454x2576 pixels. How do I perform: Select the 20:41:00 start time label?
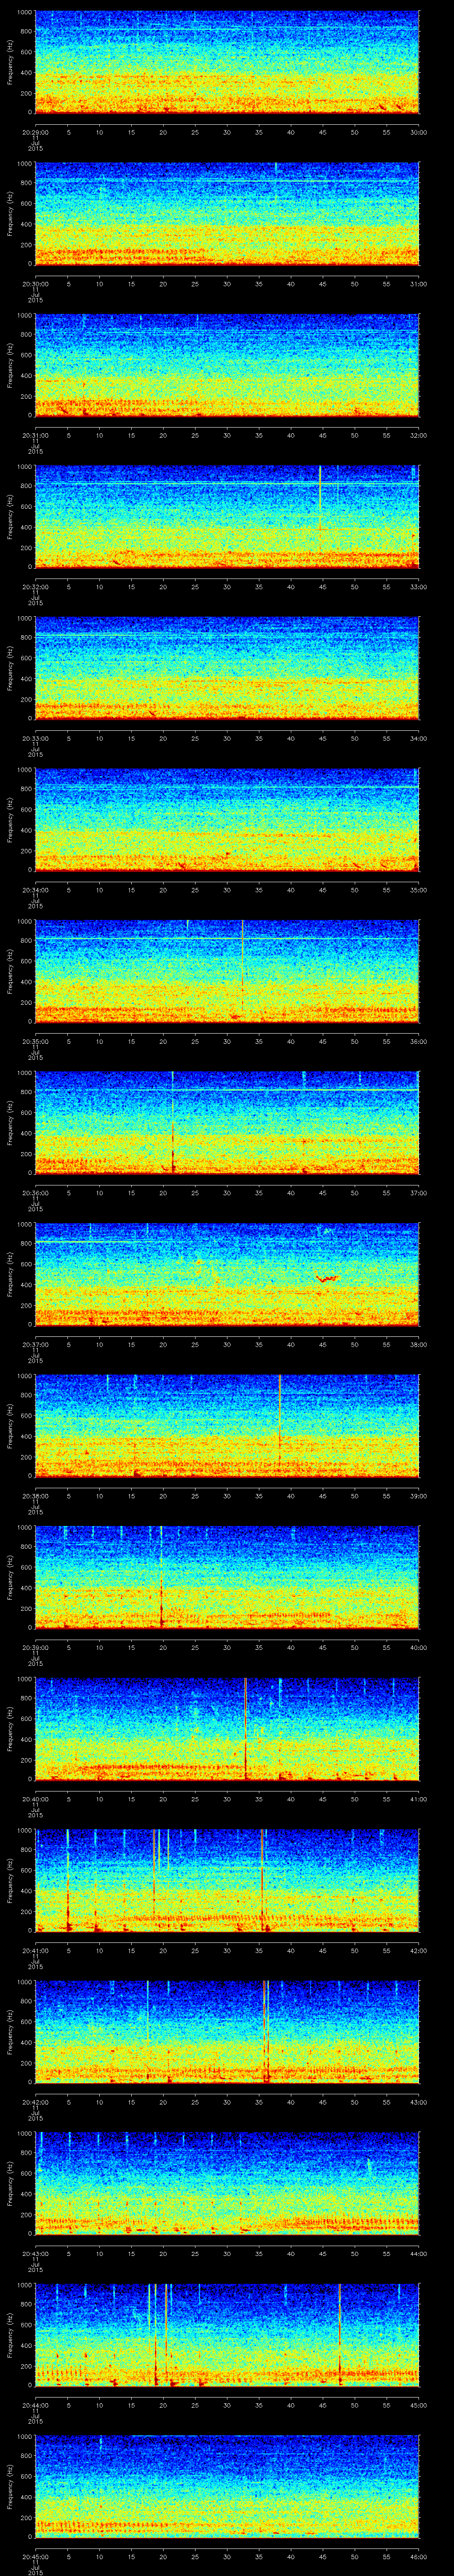35,1950
